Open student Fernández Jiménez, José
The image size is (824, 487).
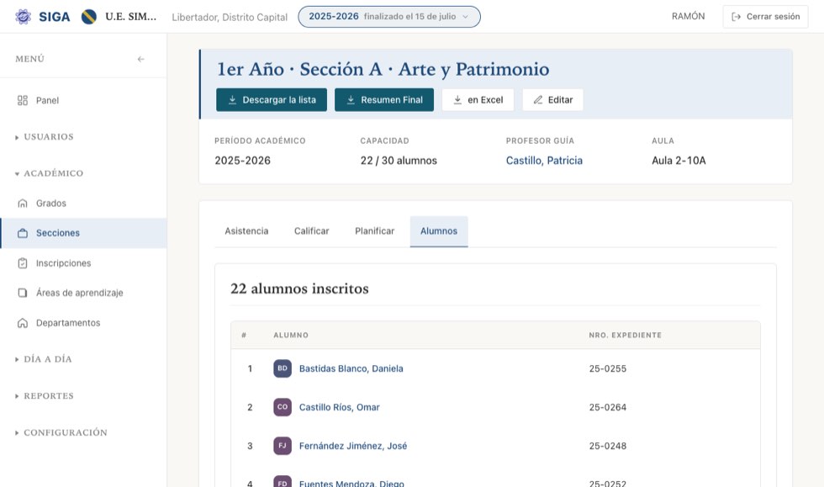(x=353, y=446)
